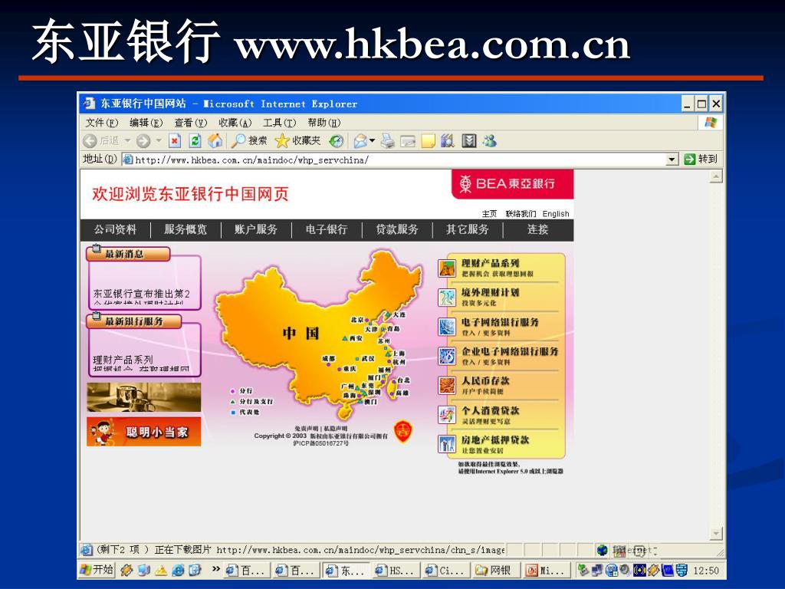Click 理财产品系列 heading in right panel
Screen dimensions: 785x589
tap(490, 263)
